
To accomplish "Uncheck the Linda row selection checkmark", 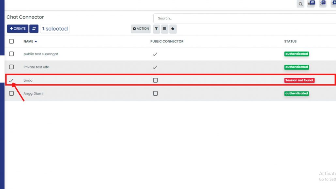I will click(11, 80).
